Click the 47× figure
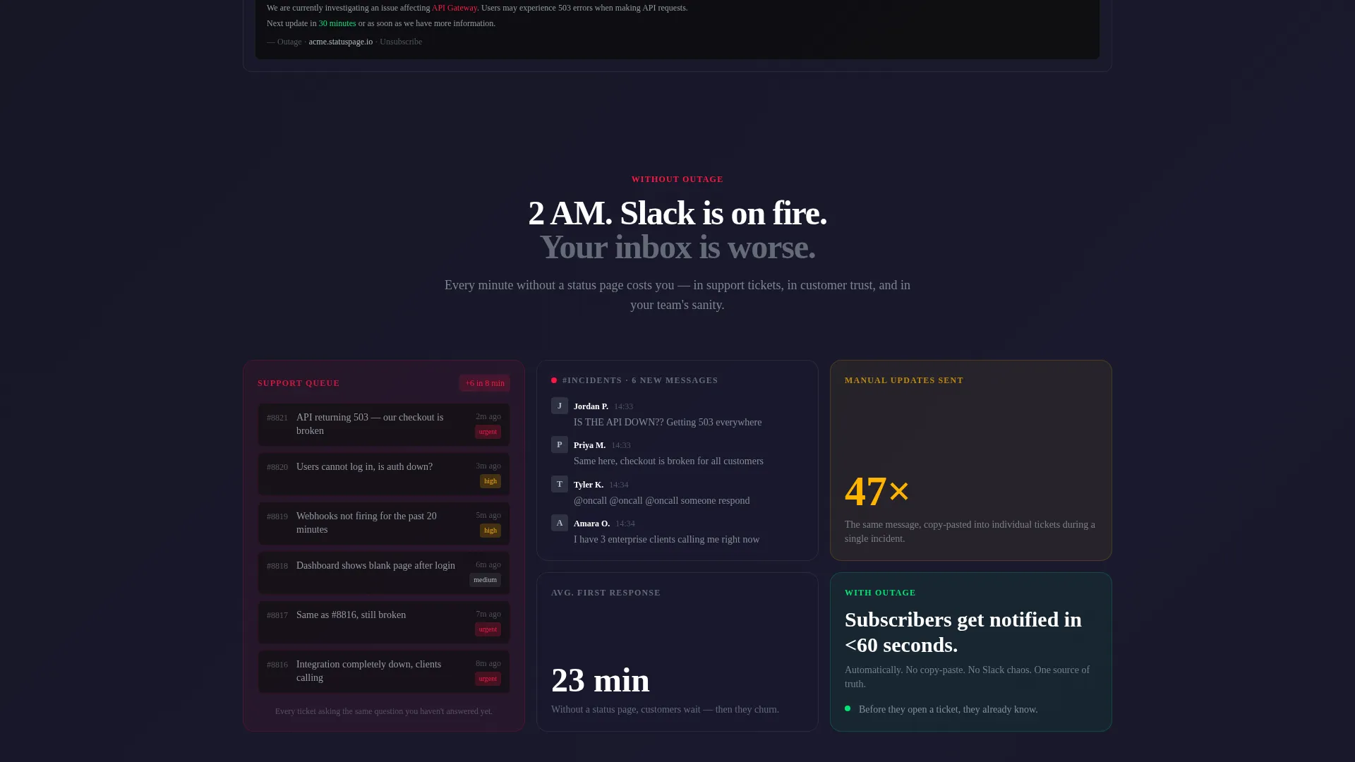 [x=877, y=491]
